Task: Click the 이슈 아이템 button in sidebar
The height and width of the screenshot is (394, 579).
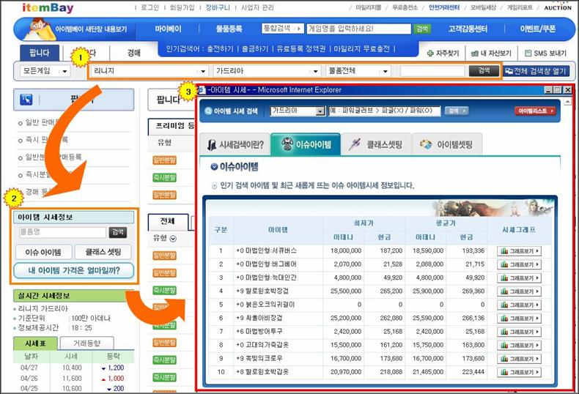Action: (x=43, y=252)
